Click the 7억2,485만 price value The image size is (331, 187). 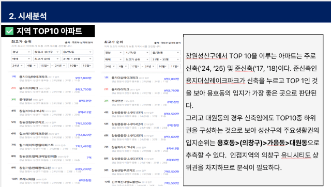(x=83, y=146)
